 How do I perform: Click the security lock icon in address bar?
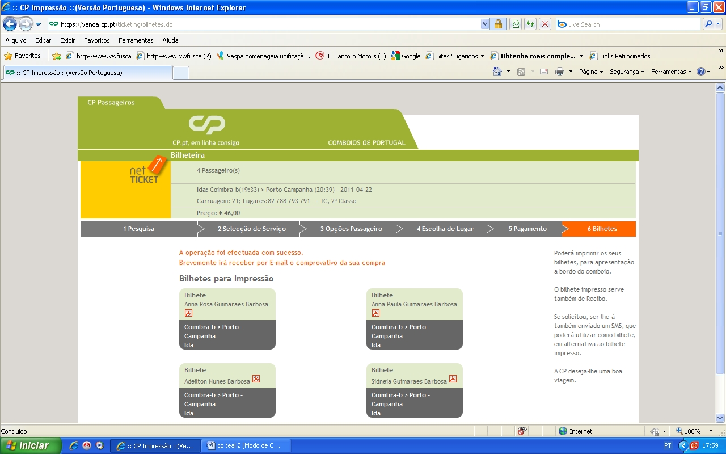pyautogui.click(x=498, y=24)
